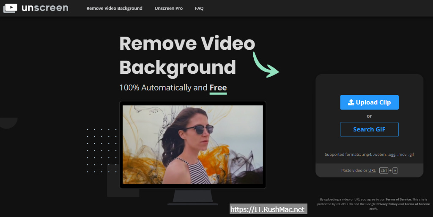
Task: Click the ctrl key hint
Action: (384, 171)
